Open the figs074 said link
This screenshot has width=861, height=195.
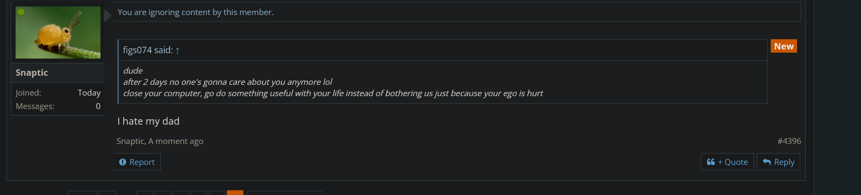pos(148,50)
